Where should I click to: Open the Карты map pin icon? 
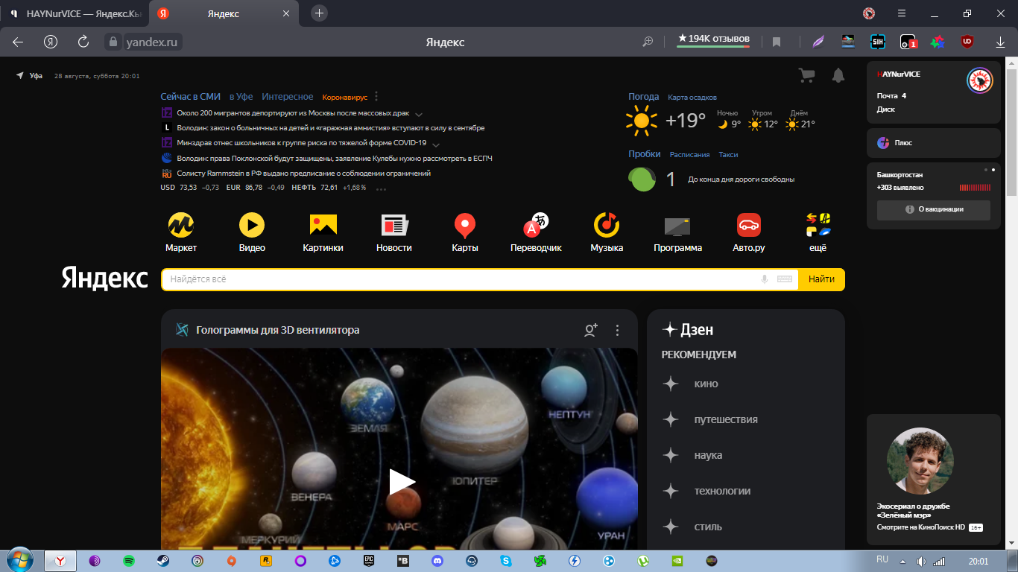465,226
